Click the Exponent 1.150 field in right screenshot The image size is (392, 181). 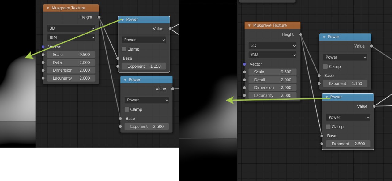(x=345, y=83)
